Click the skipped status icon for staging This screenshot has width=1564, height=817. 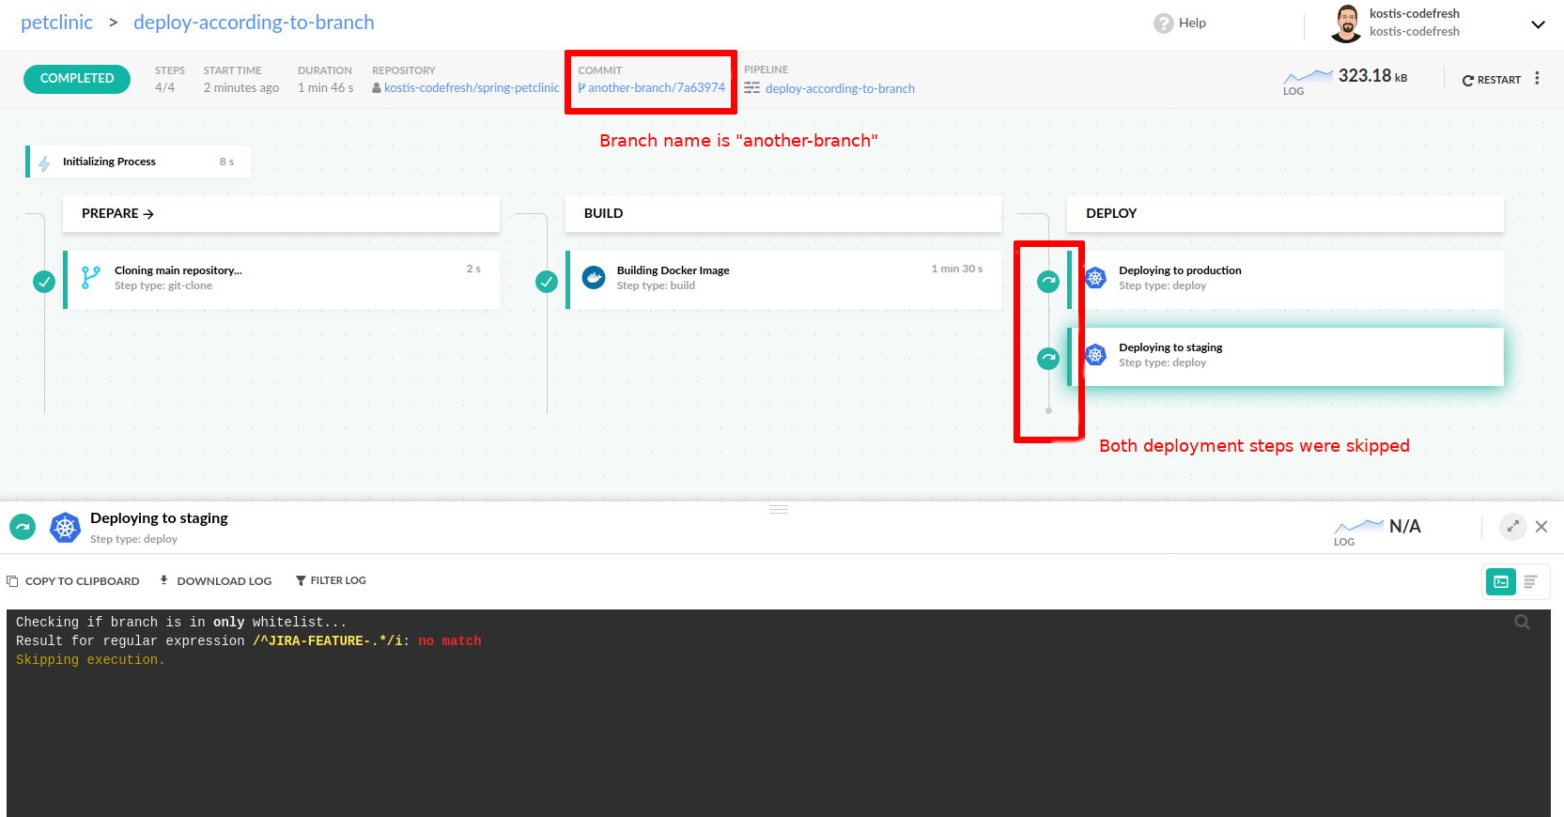tap(1048, 358)
